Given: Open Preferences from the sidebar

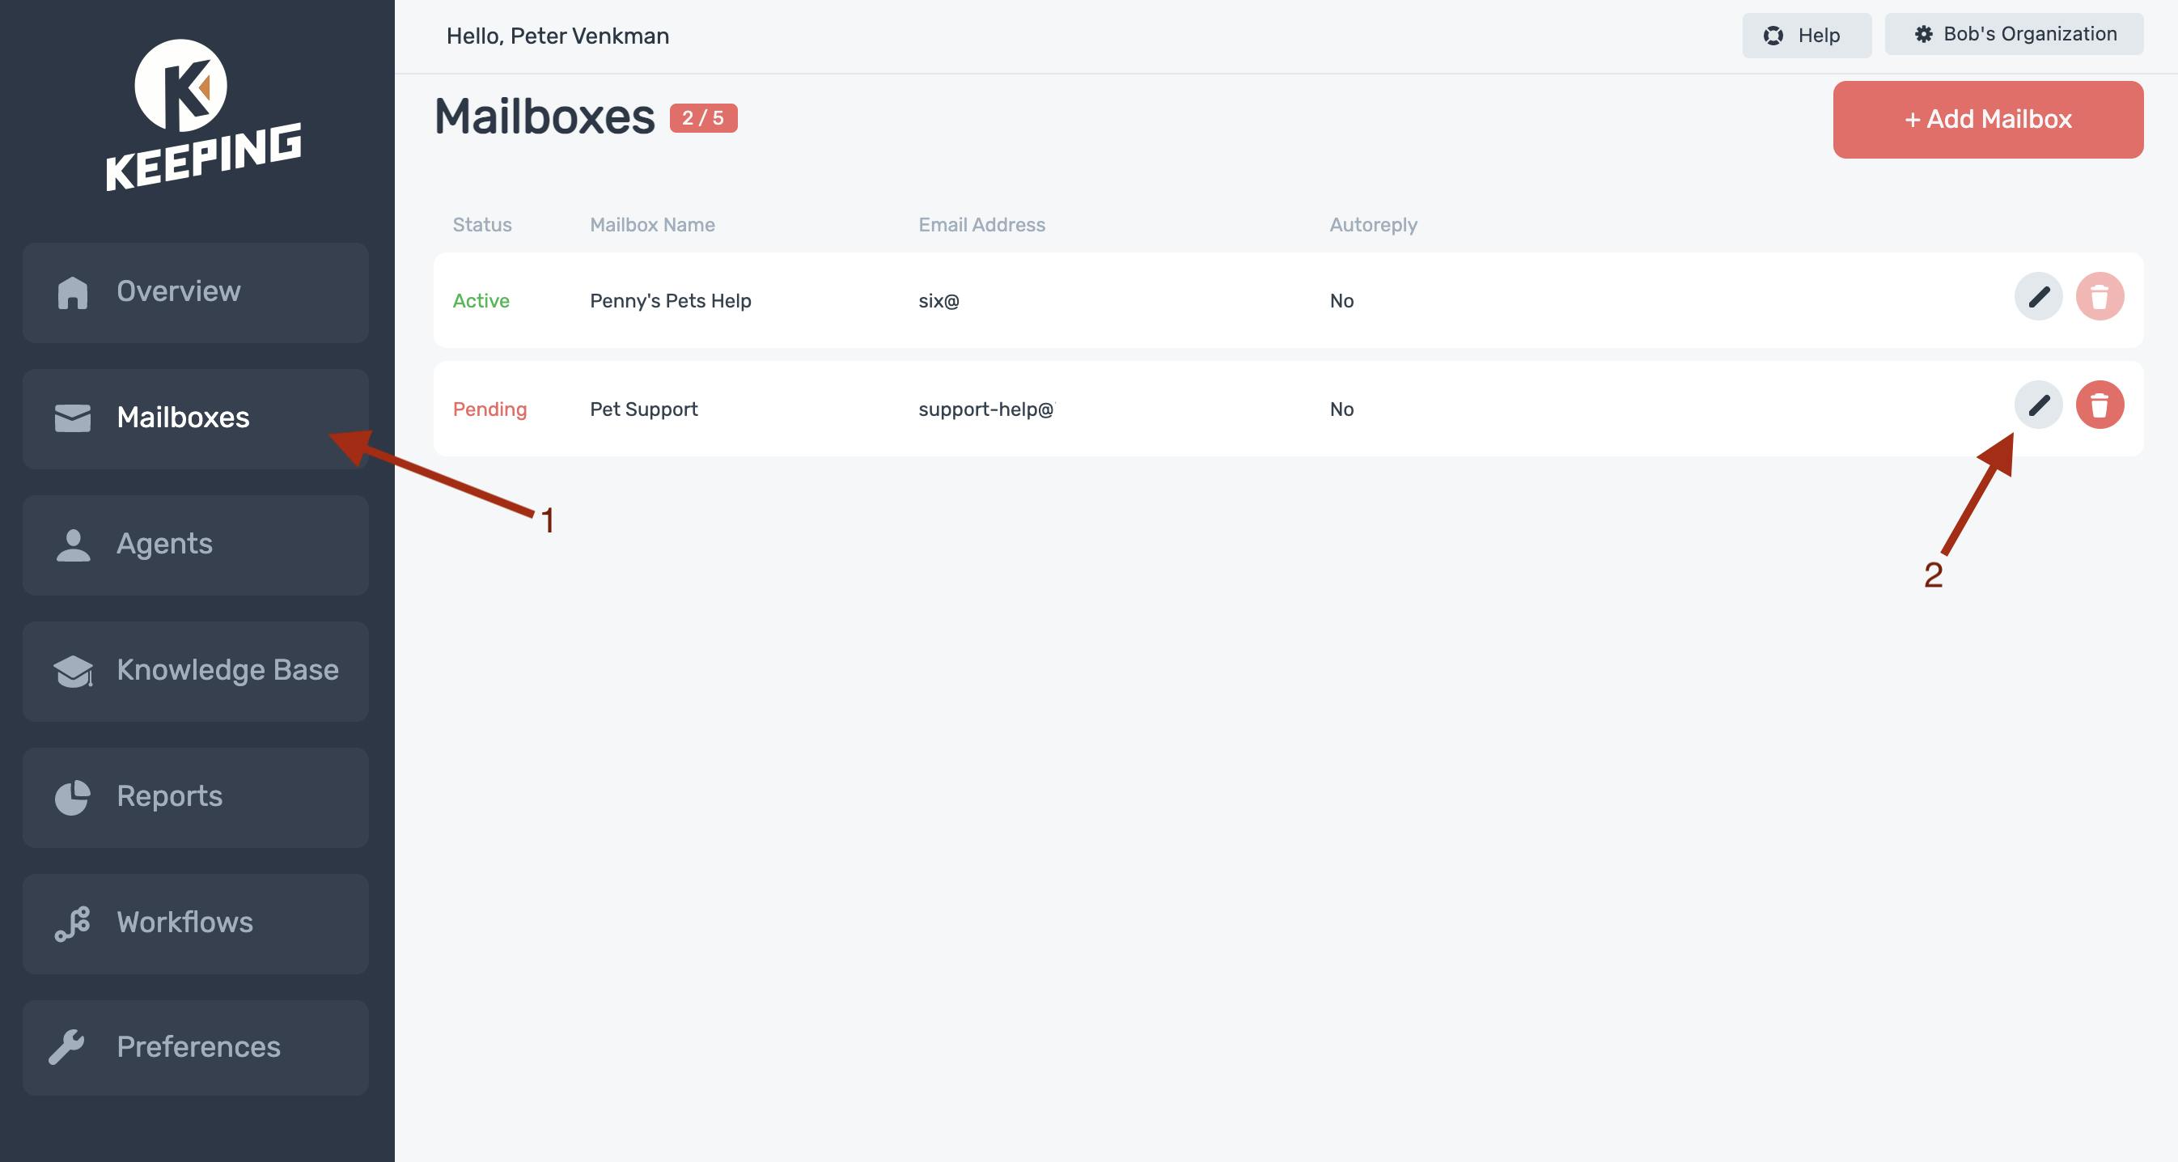Looking at the screenshot, I should point(195,1047).
